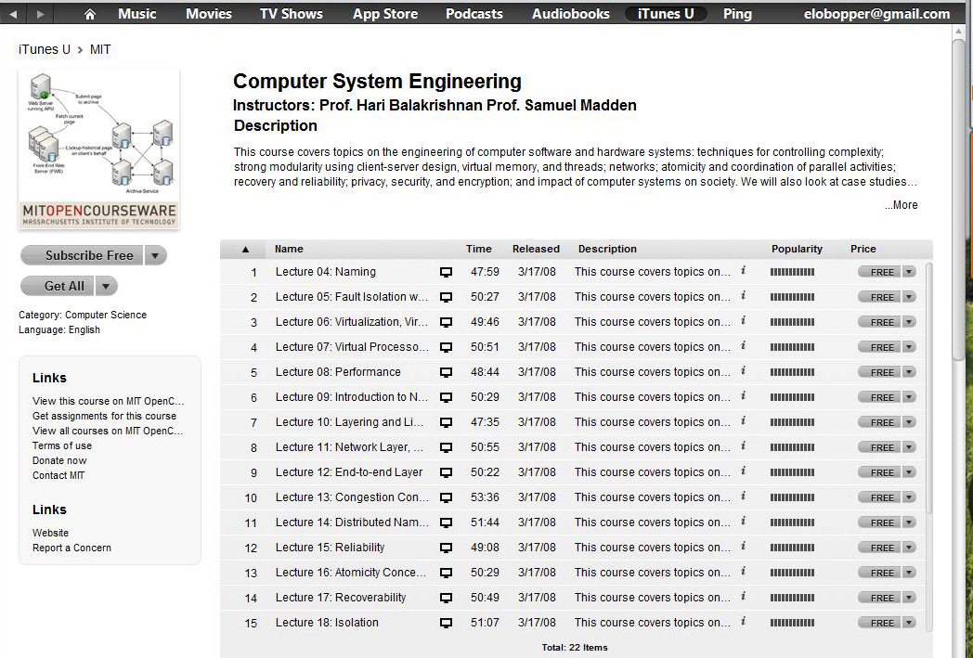Image resolution: width=973 pixels, height=658 pixels.
Task: Open account menu elobopper@gmail.com
Action: point(876,14)
